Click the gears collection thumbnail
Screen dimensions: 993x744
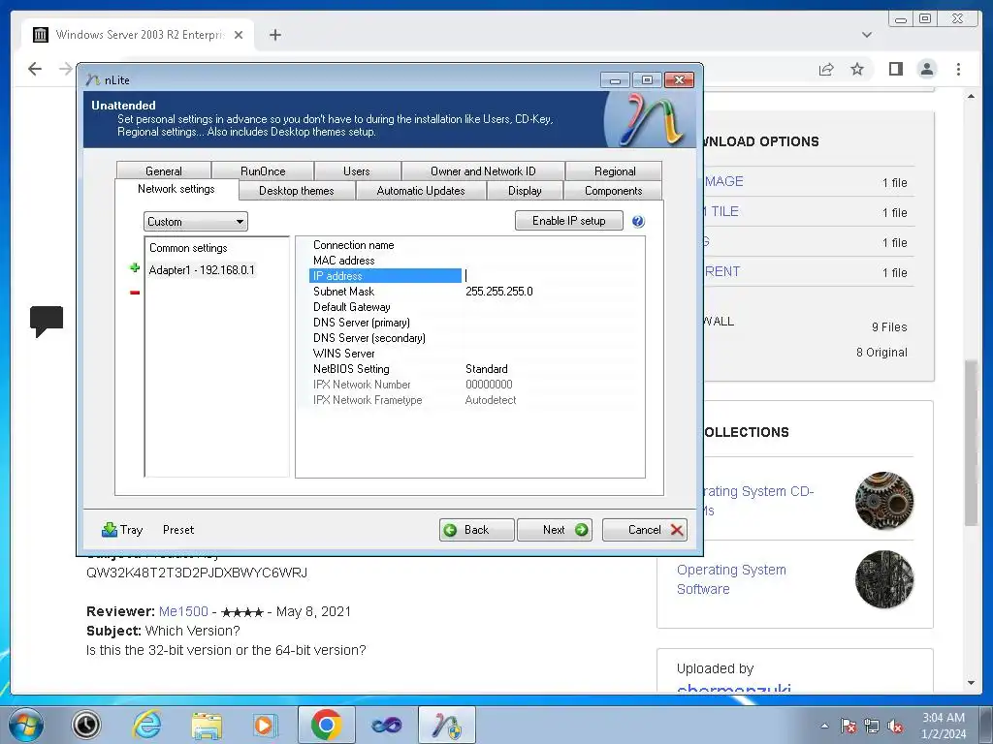point(884,501)
